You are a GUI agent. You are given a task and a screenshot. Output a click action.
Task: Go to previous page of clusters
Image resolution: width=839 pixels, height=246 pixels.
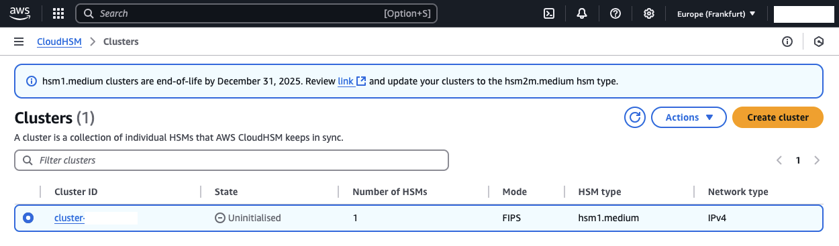point(779,160)
